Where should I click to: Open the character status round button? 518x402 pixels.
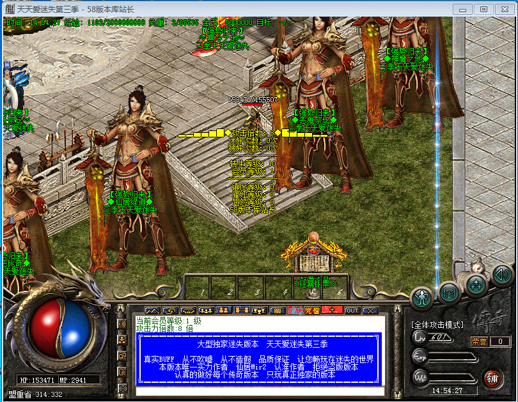coord(421,298)
